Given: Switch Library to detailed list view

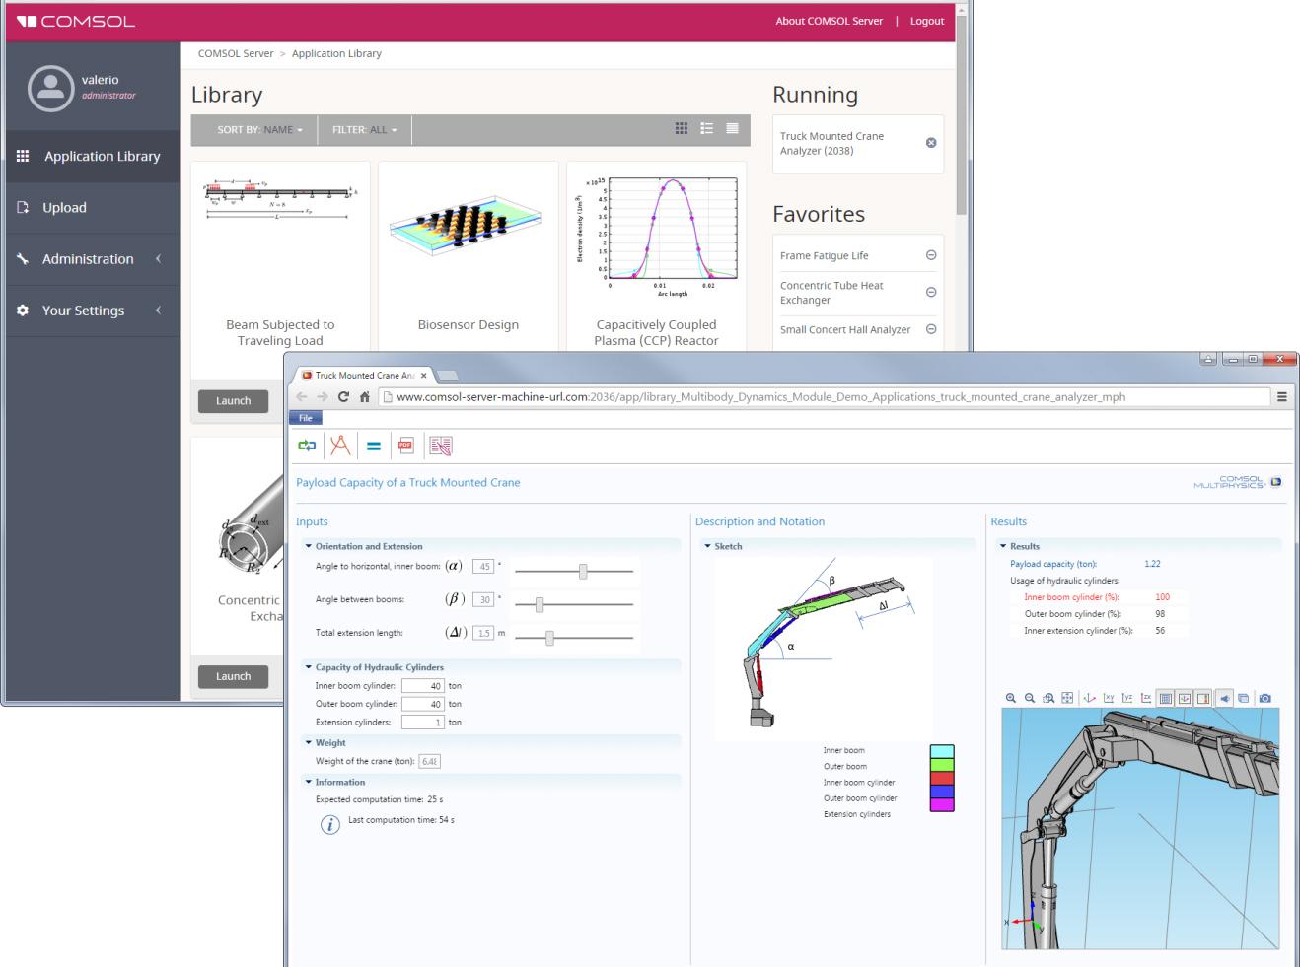Looking at the screenshot, I should coord(707,129).
